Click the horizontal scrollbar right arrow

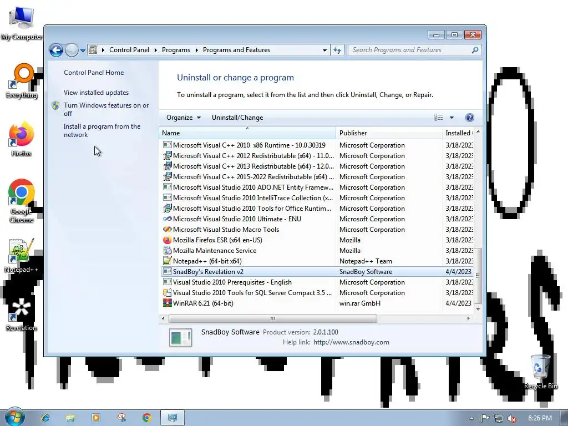click(x=468, y=318)
